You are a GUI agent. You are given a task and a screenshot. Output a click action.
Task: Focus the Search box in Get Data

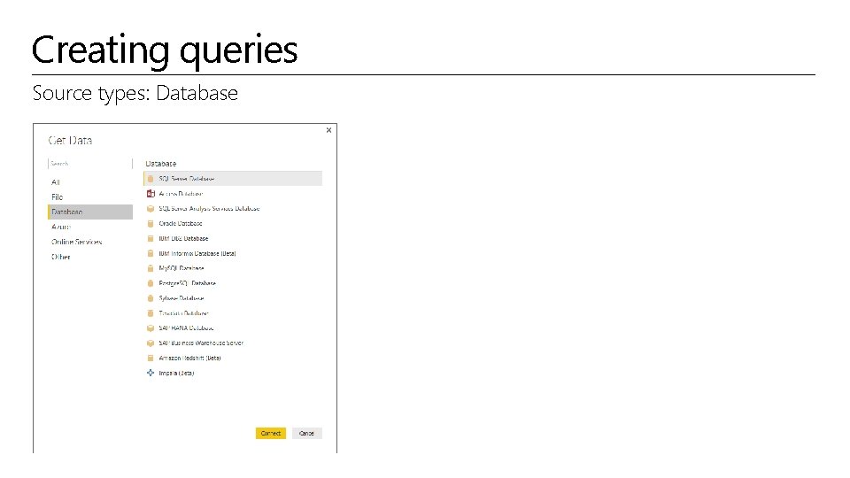coord(90,164)
